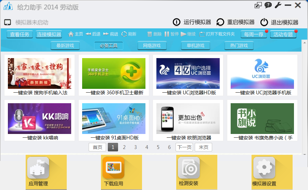Click 一键安装 书旗免费小说 link

pyautogui.click(x=263, y=138)
